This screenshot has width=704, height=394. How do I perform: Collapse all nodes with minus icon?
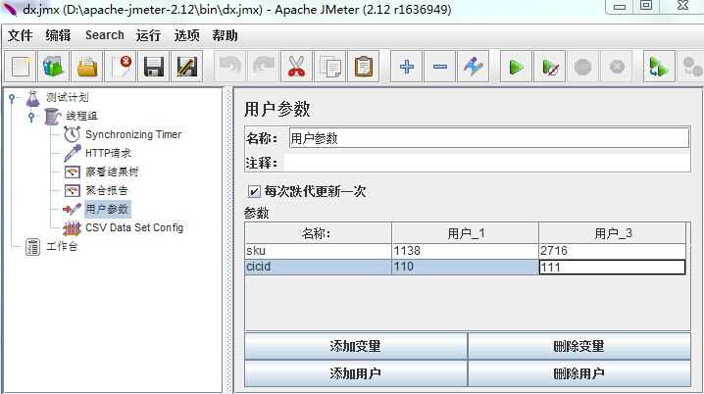(x=440, y=67)
